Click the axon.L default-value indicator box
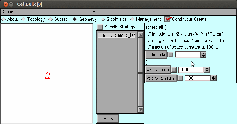Image resolution: width=237 pixels, height=124 pixels. [174, 70]
